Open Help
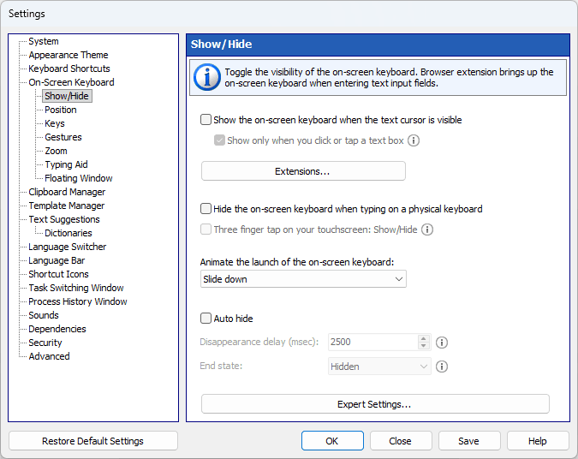 (x=538, y=441)
